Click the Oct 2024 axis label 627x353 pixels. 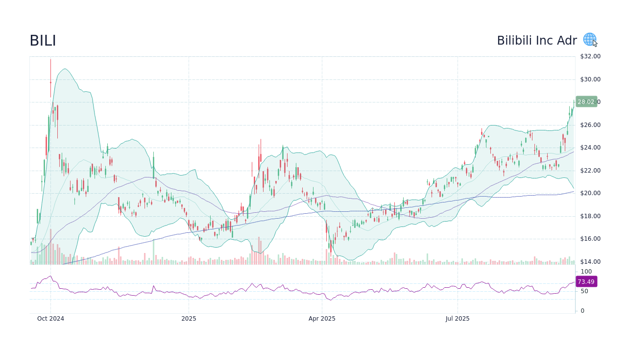point(51,319)
